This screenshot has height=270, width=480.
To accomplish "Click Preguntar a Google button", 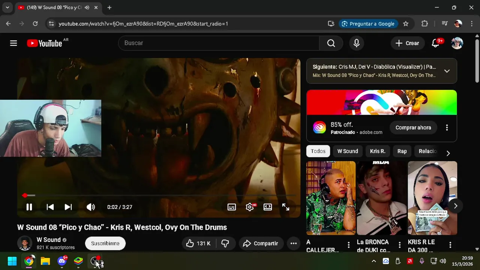I will click(368, 24).
